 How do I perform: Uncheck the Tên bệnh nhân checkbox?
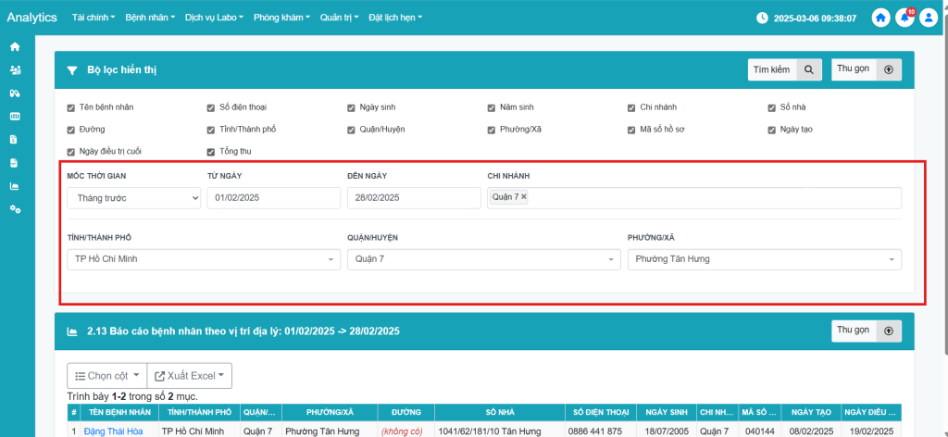click(x=71, y=107)
